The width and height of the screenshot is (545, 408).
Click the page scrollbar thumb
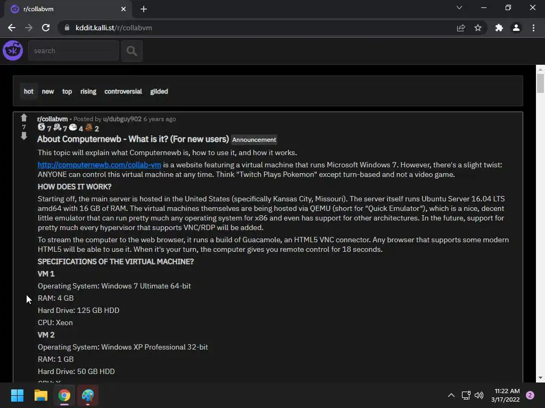coord(540,82)
